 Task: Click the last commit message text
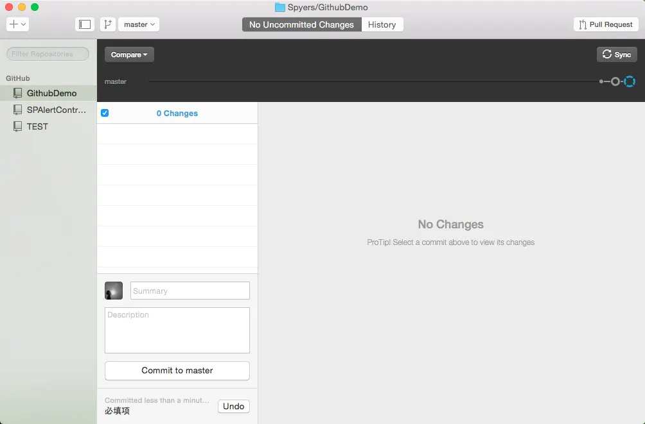(x=117, y=411)
